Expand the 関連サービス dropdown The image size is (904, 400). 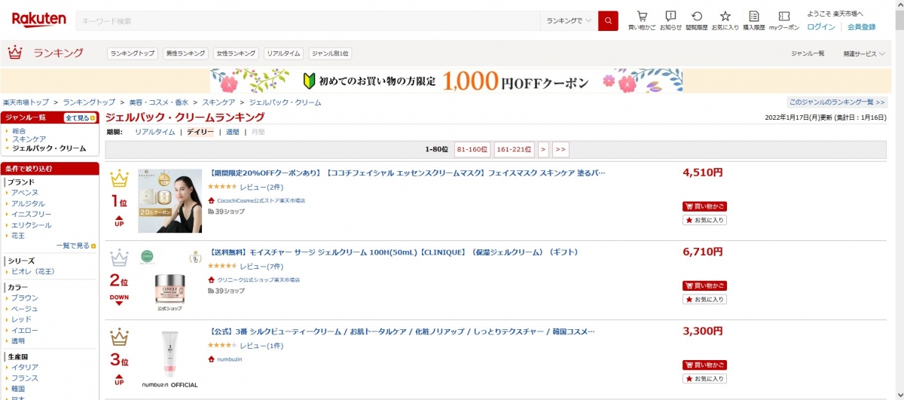(864, 53)
